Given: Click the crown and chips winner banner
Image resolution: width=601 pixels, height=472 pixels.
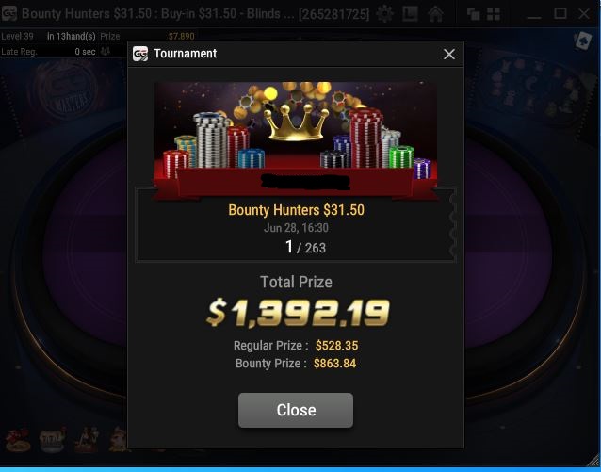Looking at the screenshot, I should tap(296, 140).
